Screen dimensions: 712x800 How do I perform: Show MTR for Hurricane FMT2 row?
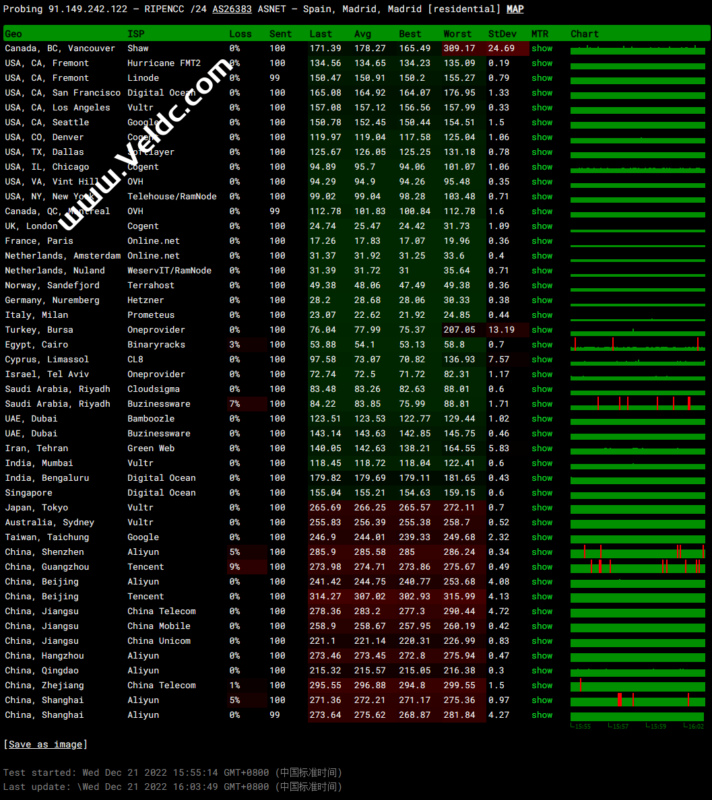(x=542, y=63)
